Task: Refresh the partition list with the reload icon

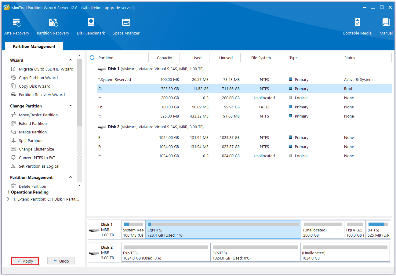Action: (92, 57)
